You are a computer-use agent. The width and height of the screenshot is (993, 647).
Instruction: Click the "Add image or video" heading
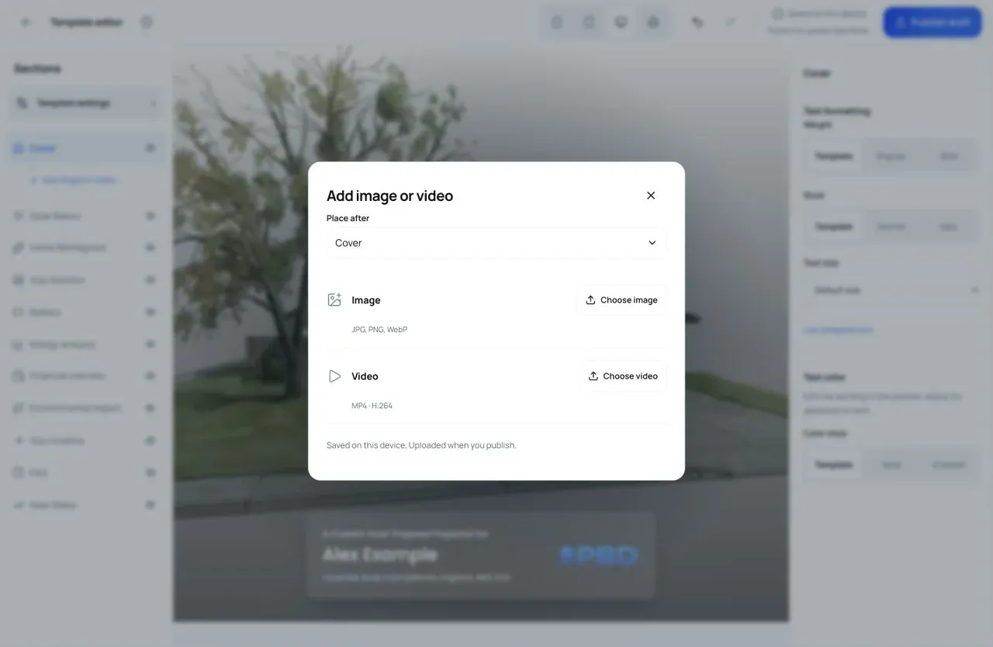coord(389,195)
